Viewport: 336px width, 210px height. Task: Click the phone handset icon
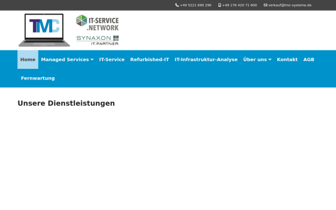click(177, 5)
